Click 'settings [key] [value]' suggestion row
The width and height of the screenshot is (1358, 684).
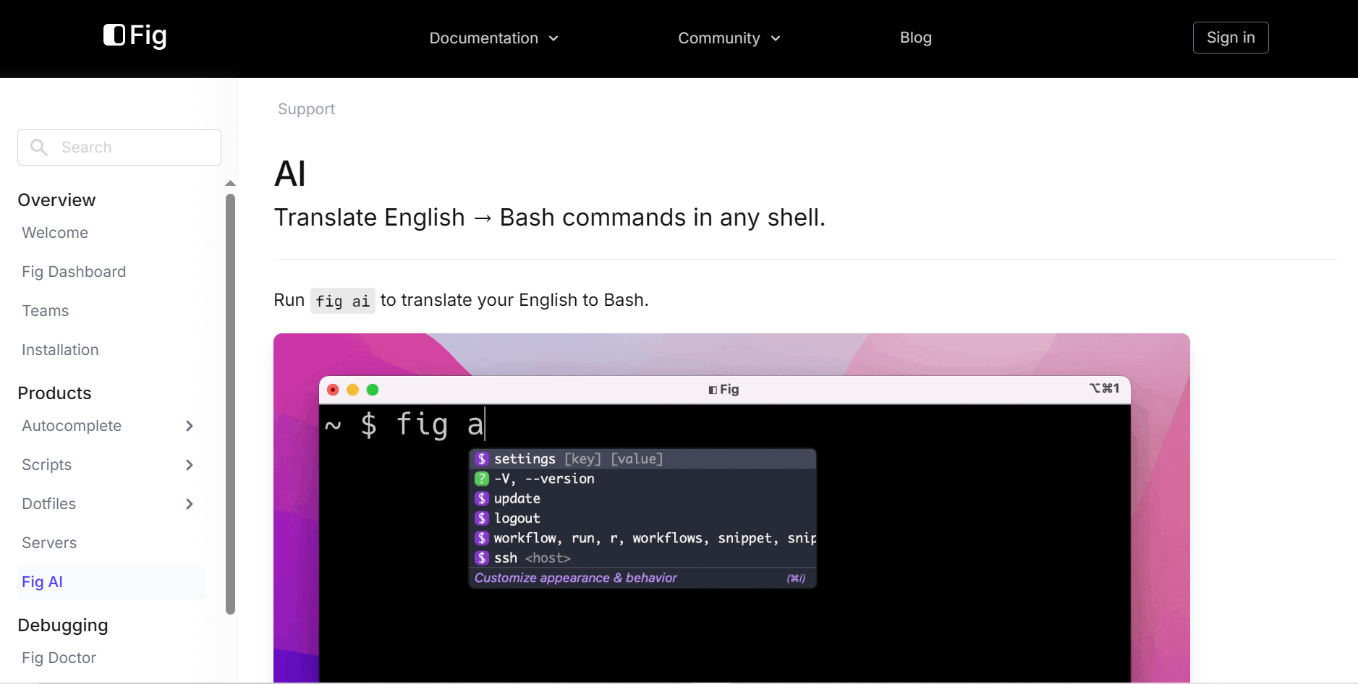[x=643, y=459]
